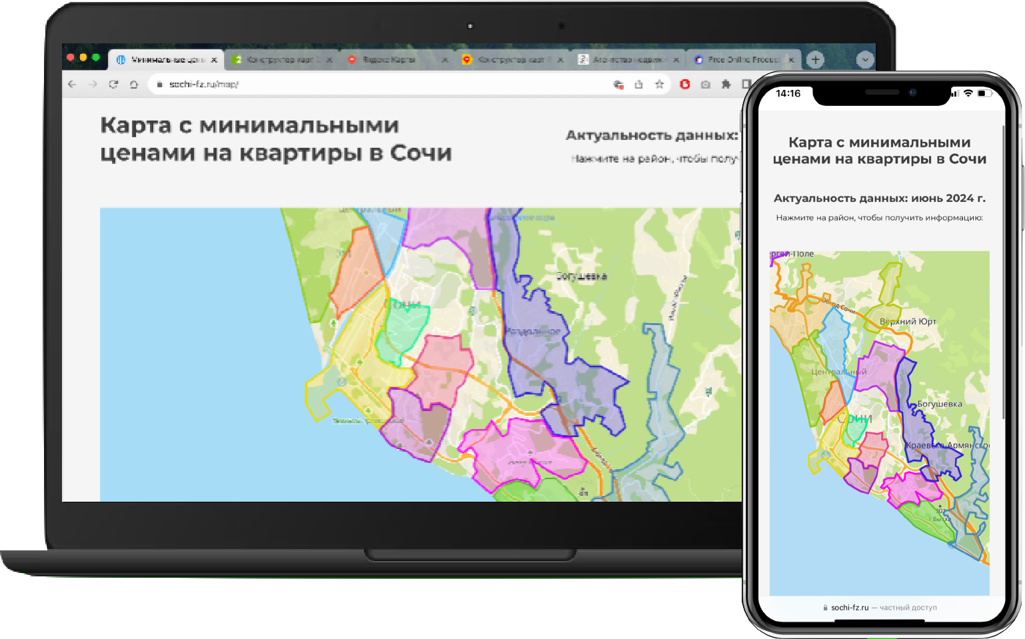The image size is (1025, 639).
Task: Click the share icon in address bar
Action: pos(638,84)
